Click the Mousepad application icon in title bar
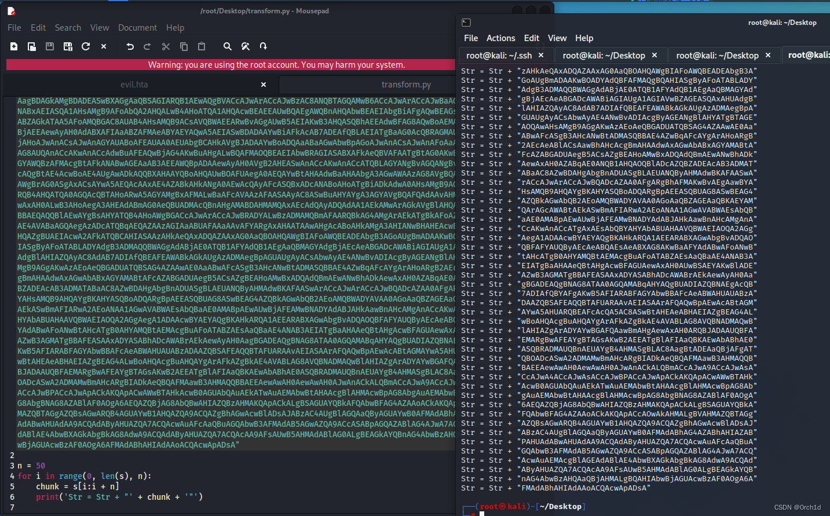This screenshot has width=830, height=516. pos(11,10)
